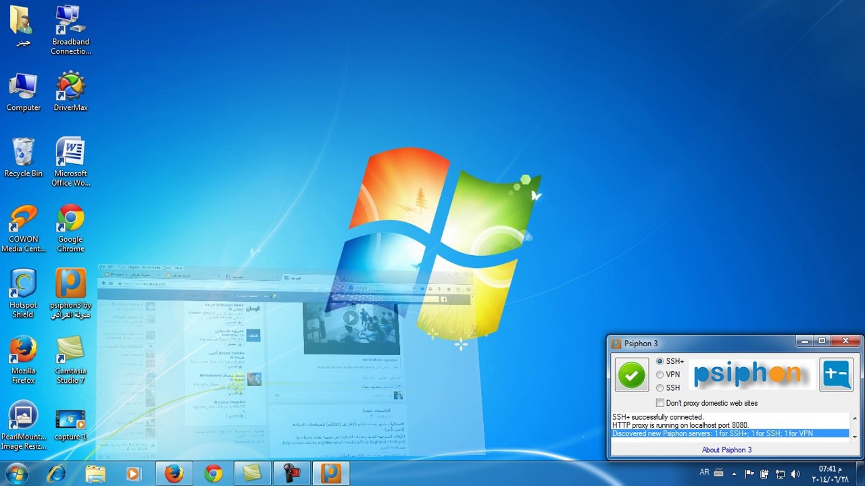
Task: Select the Recycle Bin desktop icon
Action: point(23,158)
